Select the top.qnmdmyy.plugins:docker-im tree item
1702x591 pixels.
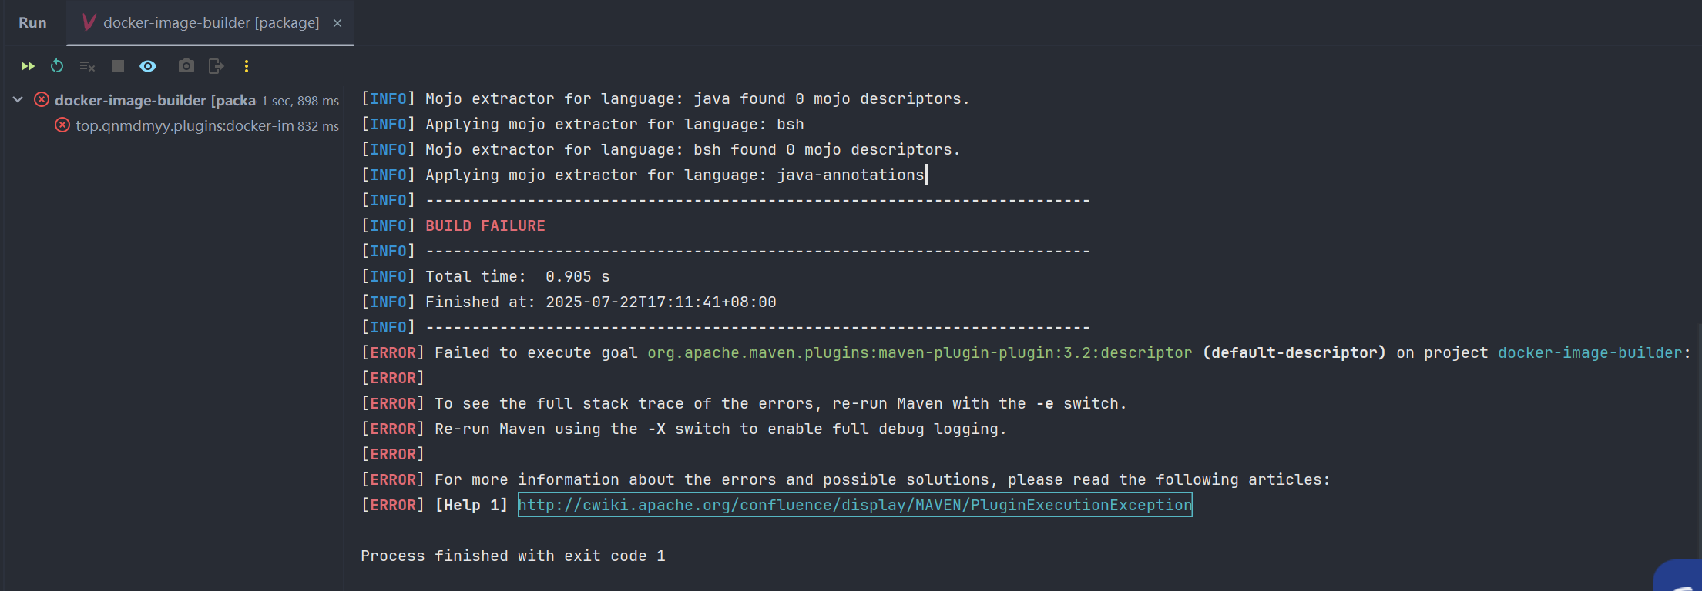[184, 125]
